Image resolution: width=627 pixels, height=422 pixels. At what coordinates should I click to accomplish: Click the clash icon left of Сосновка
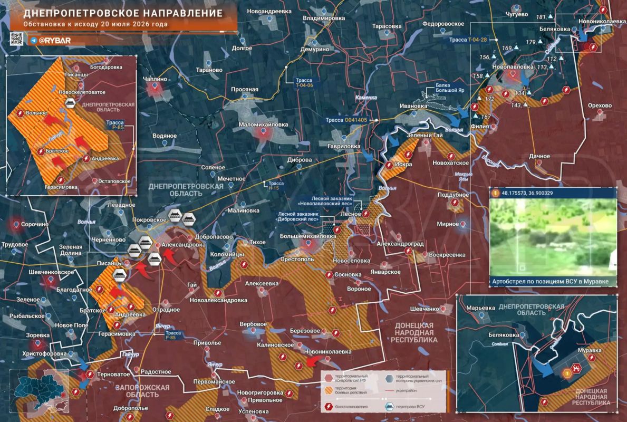[329, 275]
